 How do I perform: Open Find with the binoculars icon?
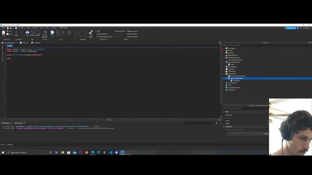[27, 33]
